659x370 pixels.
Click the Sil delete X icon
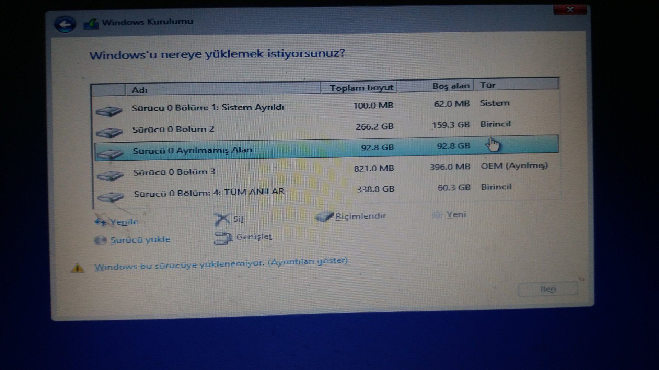pos(222,219)
